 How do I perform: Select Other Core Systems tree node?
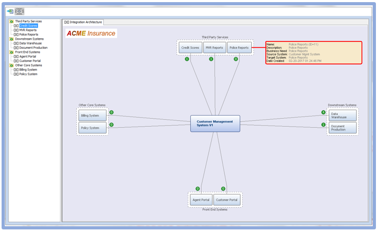(x=29, y=65)
